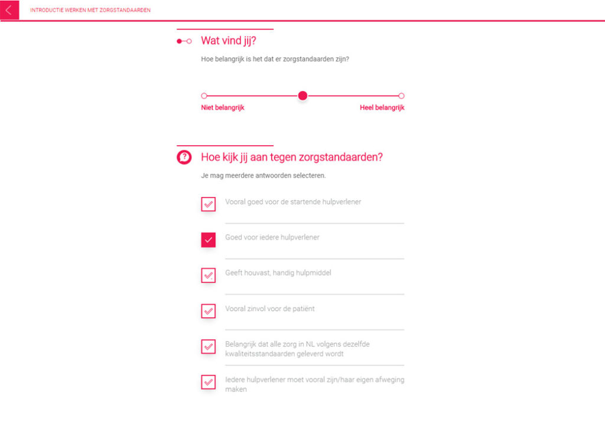The image size is (605, 428).
Task: Check 'Geeft houvast, handig hulpmiddel' box
Action: pyautogui.click(x=209, y=275)
